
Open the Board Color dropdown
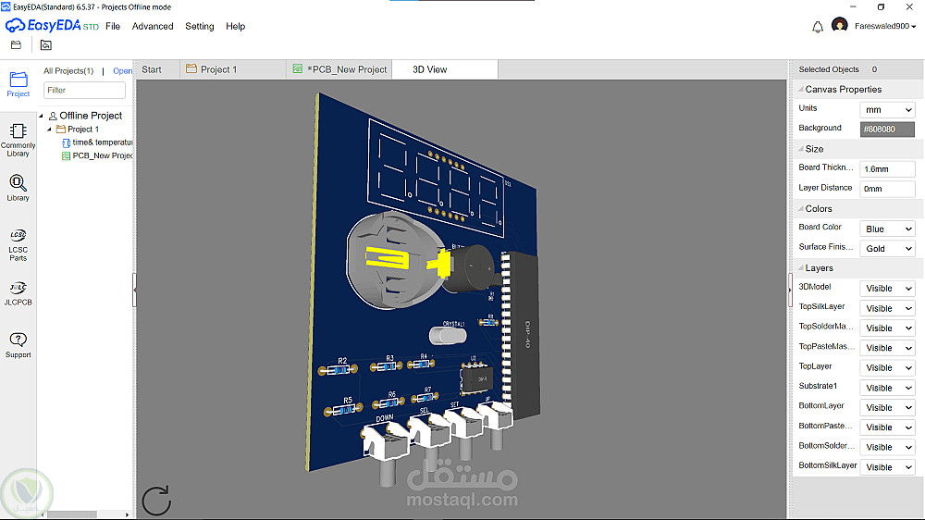coord(887,229)
